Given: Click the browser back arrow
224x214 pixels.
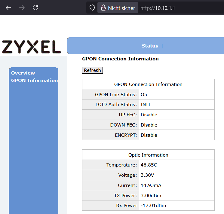Looking at the screenshot, I should (x=8, y=8).
